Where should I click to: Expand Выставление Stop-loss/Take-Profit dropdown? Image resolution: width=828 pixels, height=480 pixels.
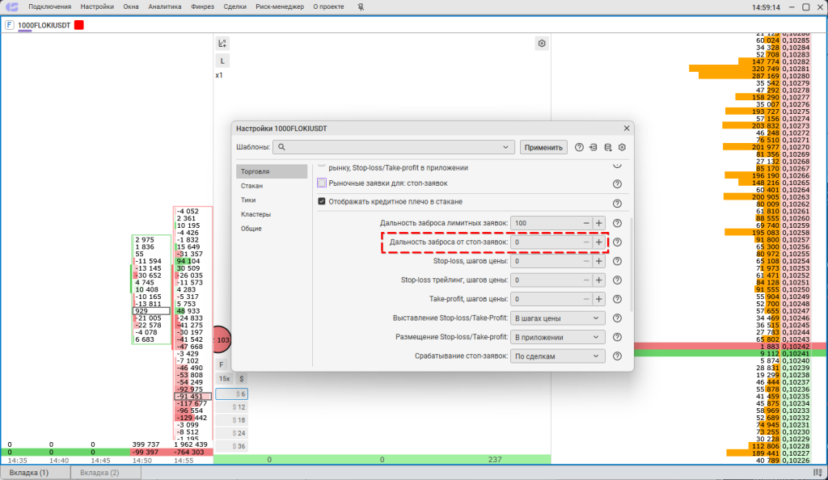(558, 318)
